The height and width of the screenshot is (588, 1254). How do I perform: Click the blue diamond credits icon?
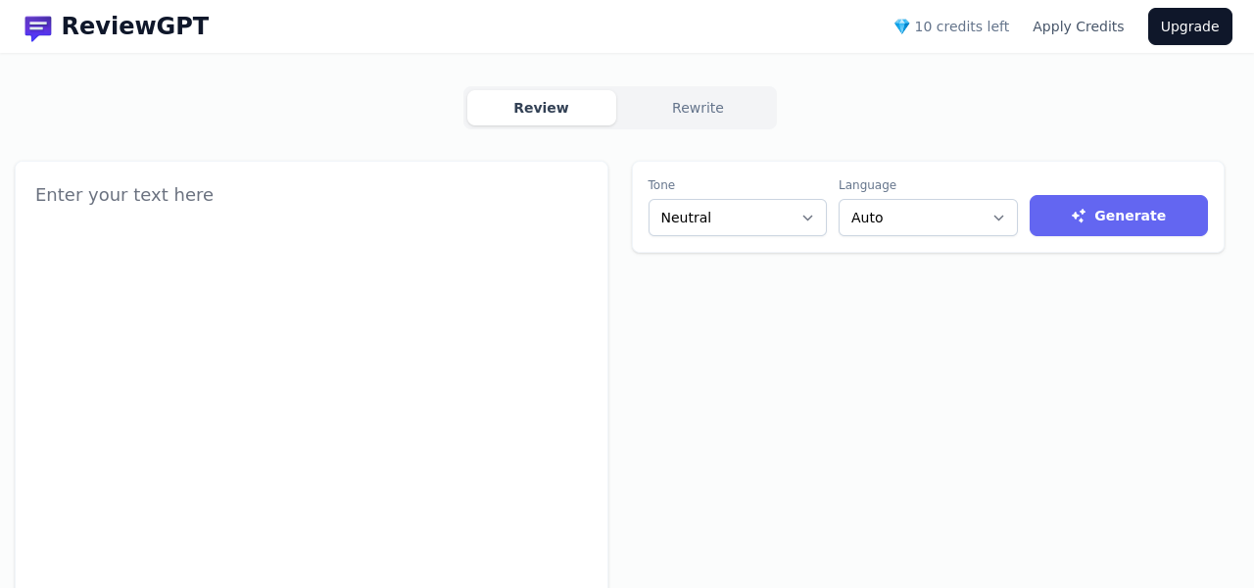pyautogui.click(x=901, y=26)
